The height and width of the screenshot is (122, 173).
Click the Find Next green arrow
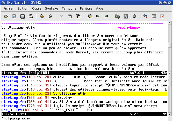(98, 16)
